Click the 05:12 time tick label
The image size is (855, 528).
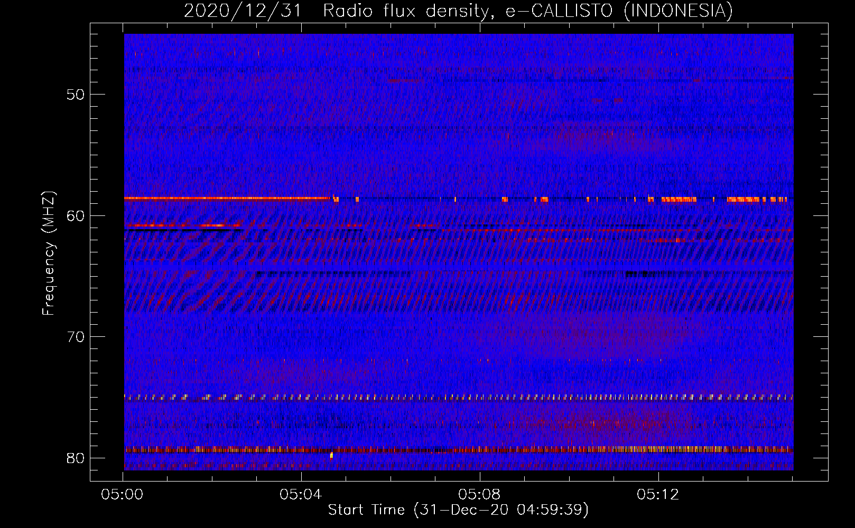point(657,495)
